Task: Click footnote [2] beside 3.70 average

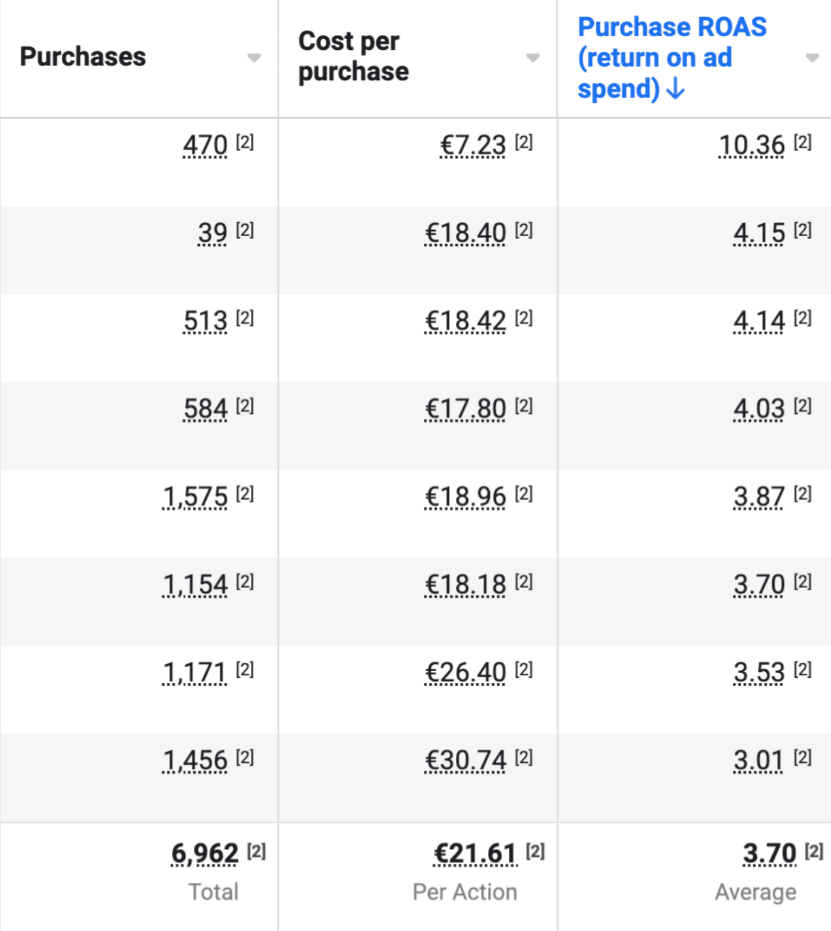Action: [x=814, y=851]
